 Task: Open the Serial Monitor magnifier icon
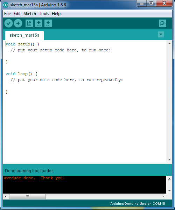(x=162, y=23)
